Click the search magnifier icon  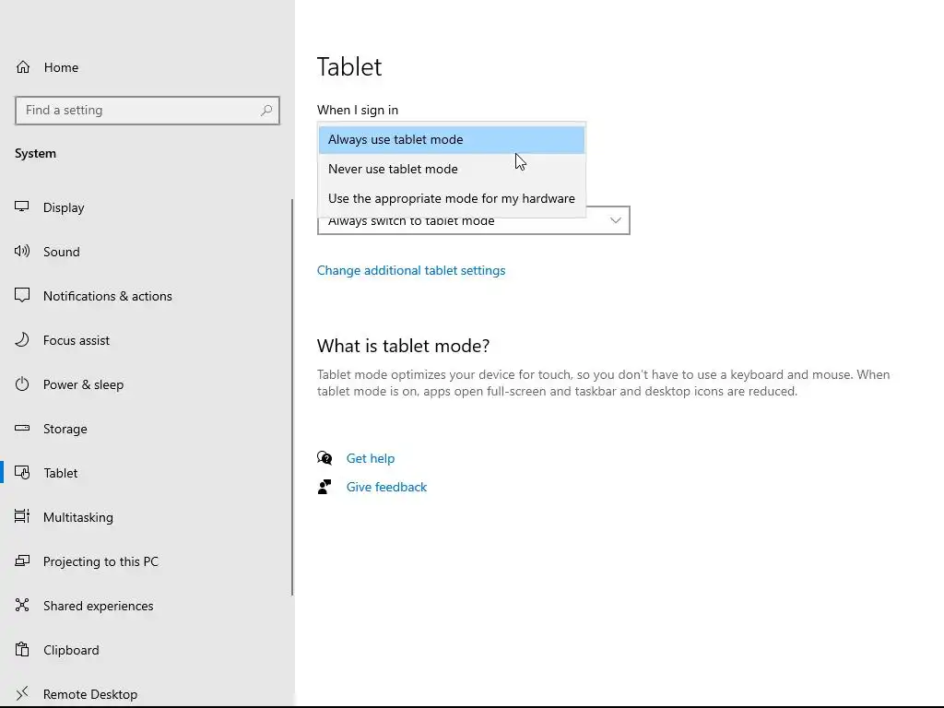click(266, 111)
